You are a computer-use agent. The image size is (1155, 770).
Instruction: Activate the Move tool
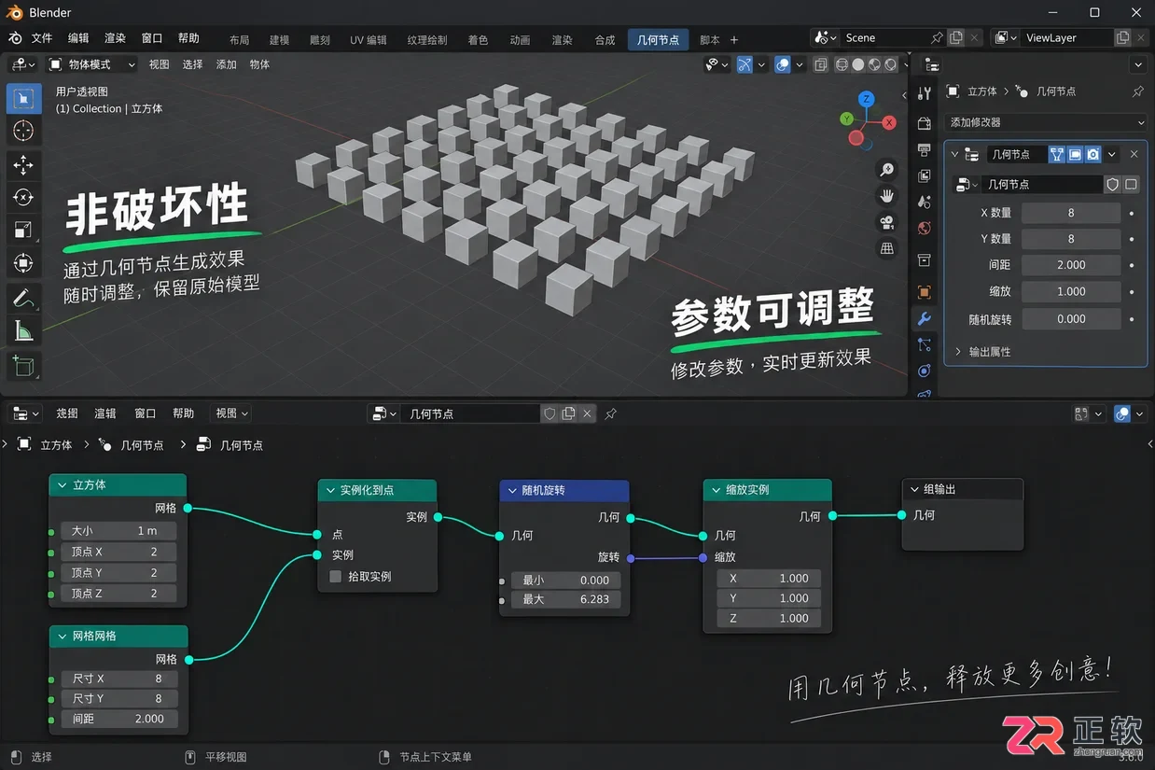pos(23,165)
